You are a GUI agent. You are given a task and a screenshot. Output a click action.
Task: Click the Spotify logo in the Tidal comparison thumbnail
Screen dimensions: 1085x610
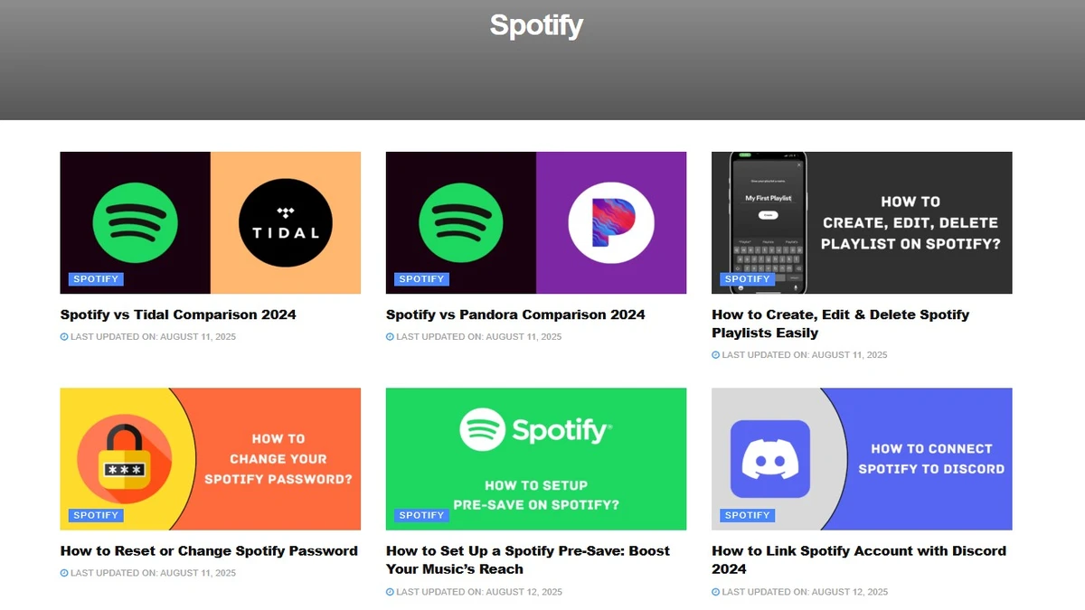click(134, 222)
